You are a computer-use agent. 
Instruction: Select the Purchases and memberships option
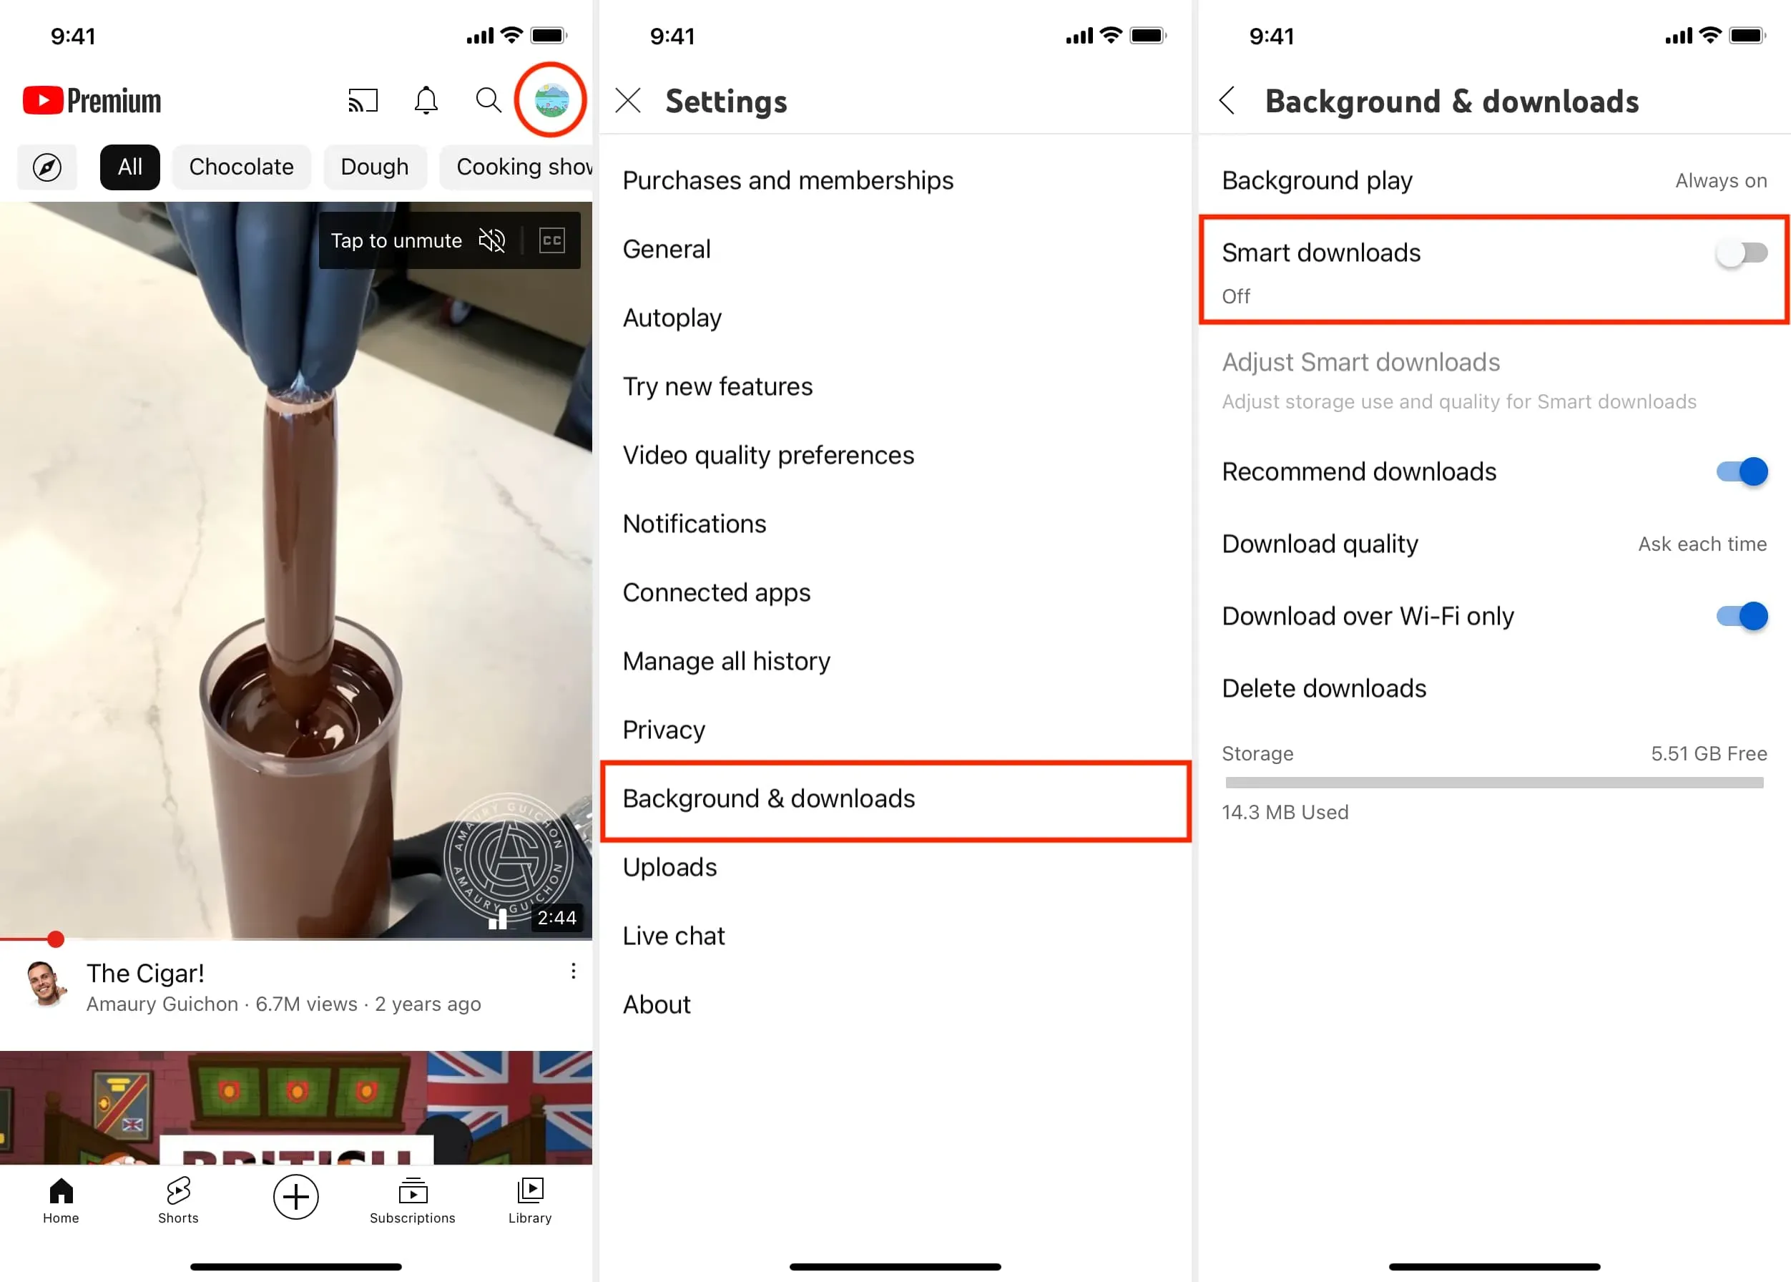tap(787, 177)
